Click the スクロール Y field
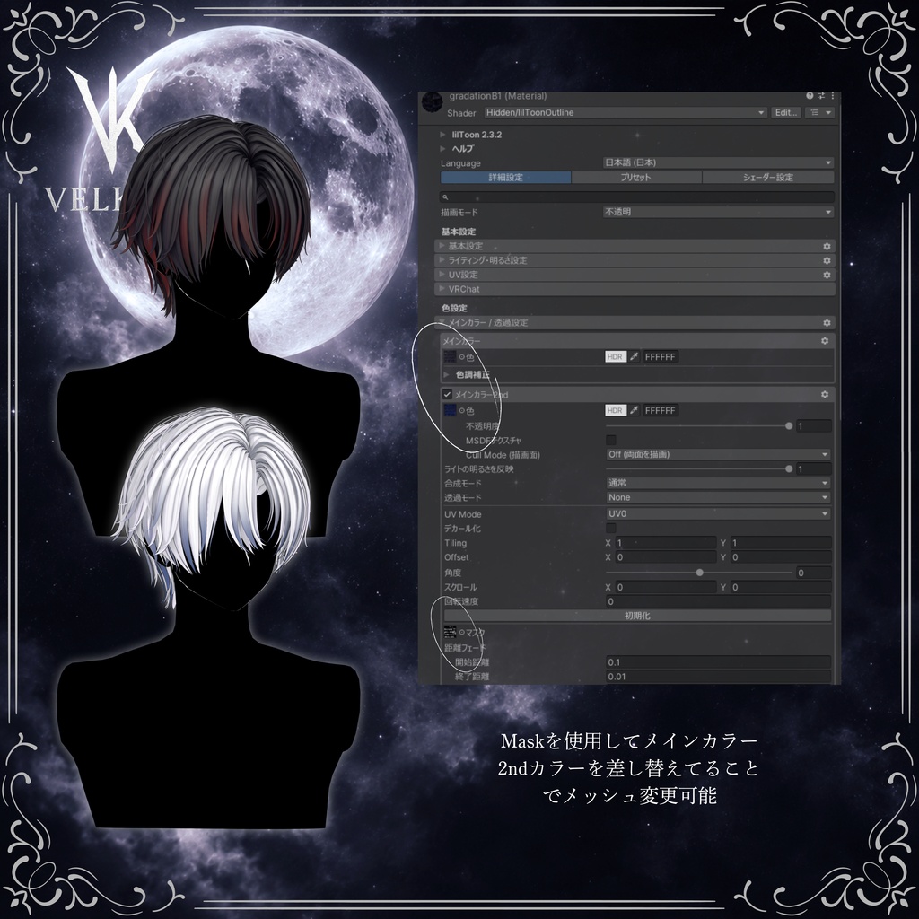This screenshot has width=919, height=919. pyautogui.click(x=780, y=587)
